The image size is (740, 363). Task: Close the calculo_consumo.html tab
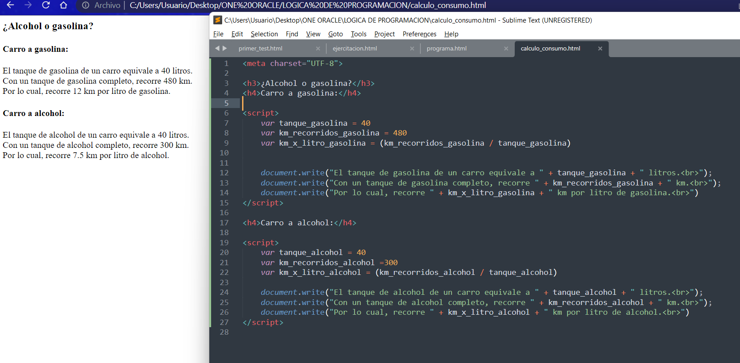[600, 49]
